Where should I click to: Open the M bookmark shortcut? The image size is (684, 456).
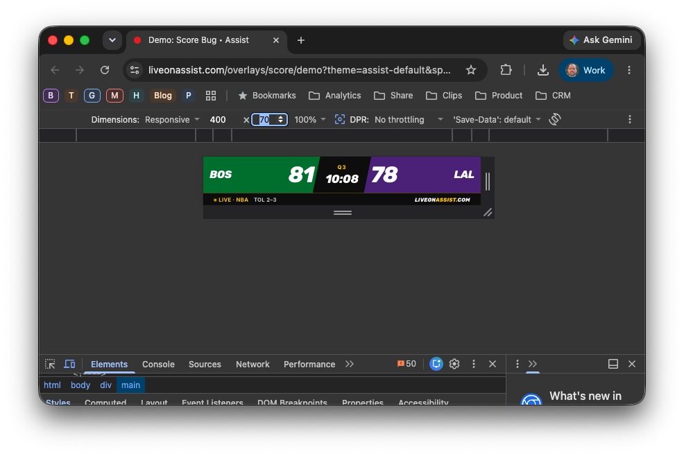pos(114,96)
